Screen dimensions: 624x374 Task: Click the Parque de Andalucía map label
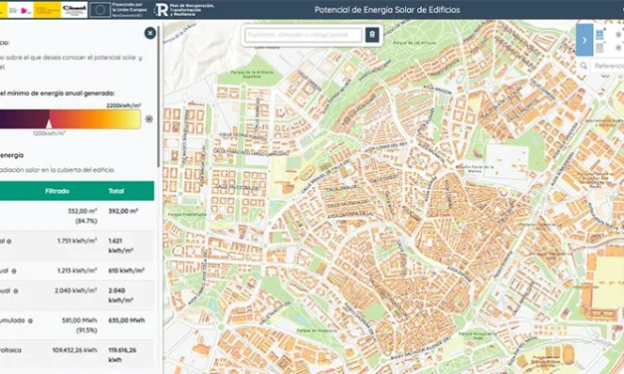pos(316,330)
